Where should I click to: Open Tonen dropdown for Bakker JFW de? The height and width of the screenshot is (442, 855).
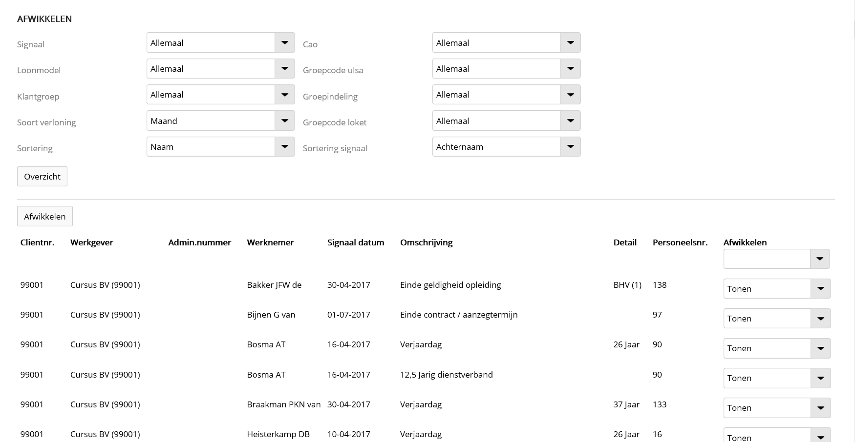[x=776, y=289]
